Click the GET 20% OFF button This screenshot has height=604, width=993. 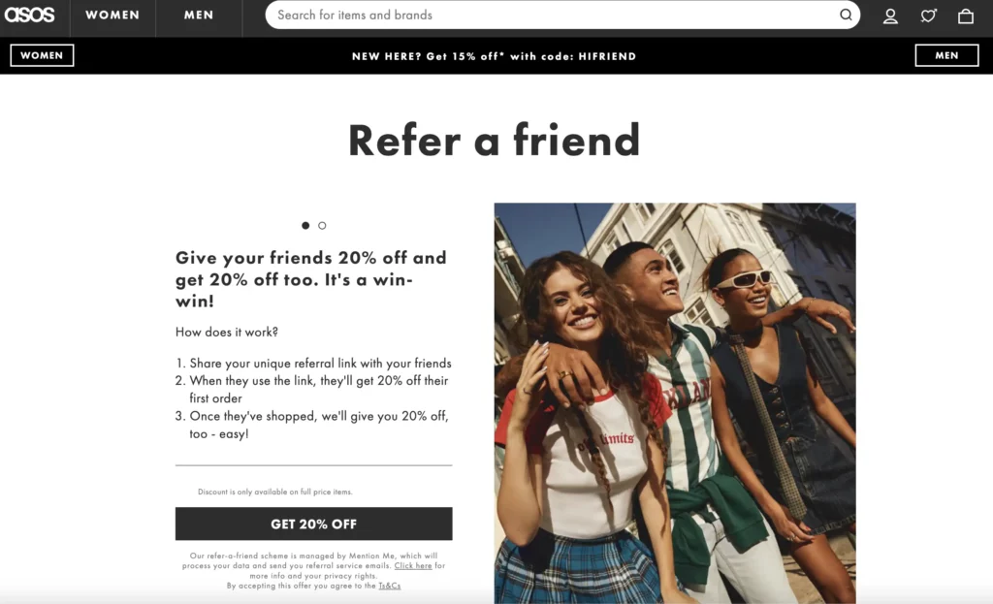pyautogui.click(x=313, y=524)
